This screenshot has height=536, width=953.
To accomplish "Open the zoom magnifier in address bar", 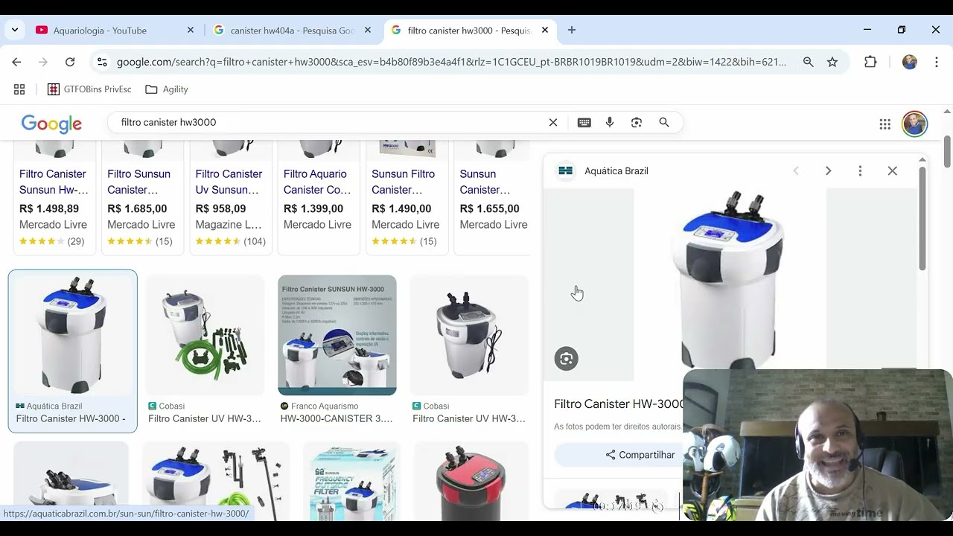I will coord(808,63).
